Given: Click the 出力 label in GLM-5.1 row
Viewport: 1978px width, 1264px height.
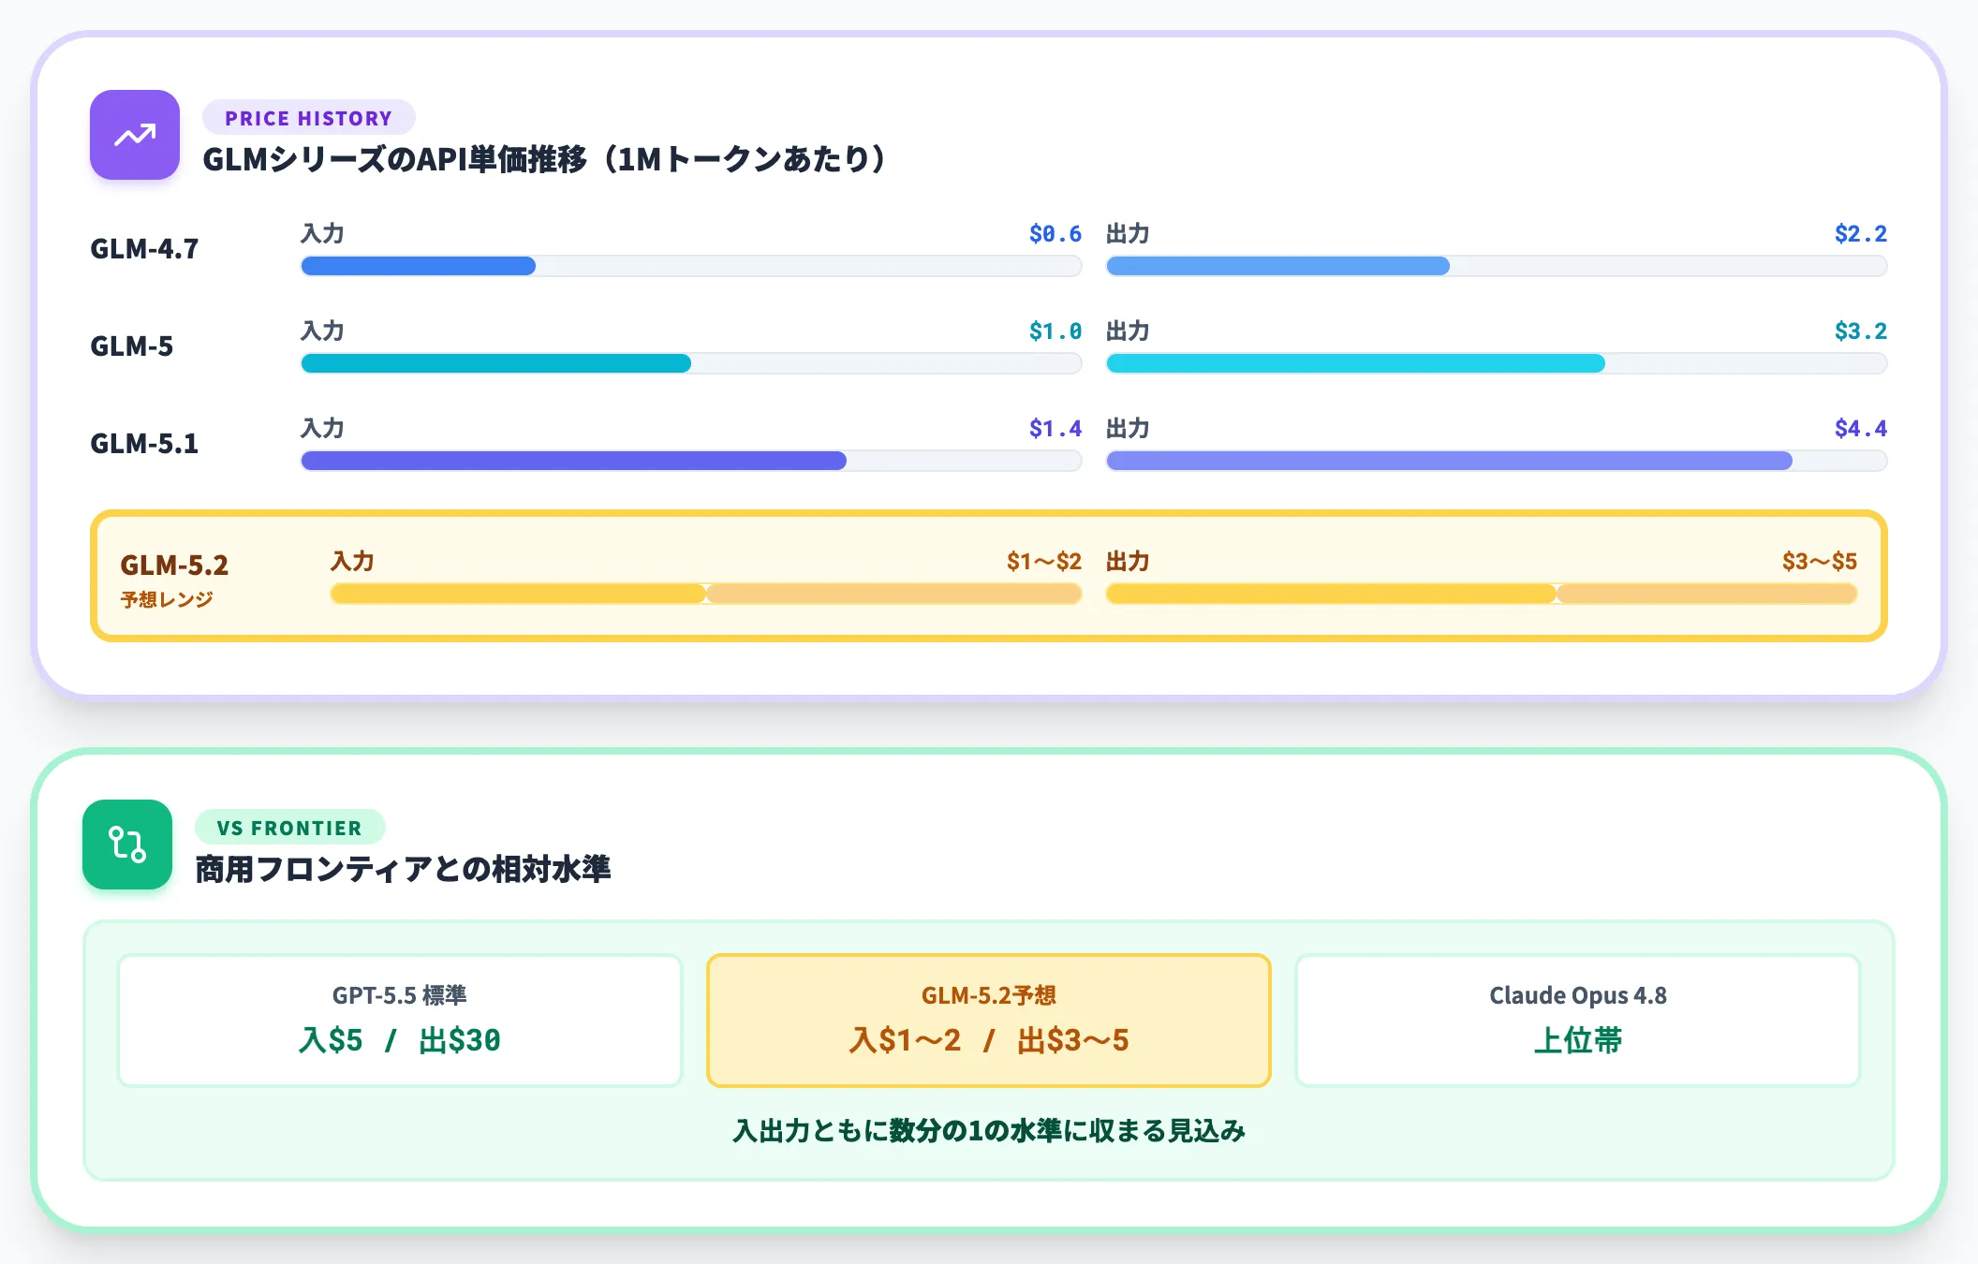Looking at the screenshot, I should [1128, 429].
